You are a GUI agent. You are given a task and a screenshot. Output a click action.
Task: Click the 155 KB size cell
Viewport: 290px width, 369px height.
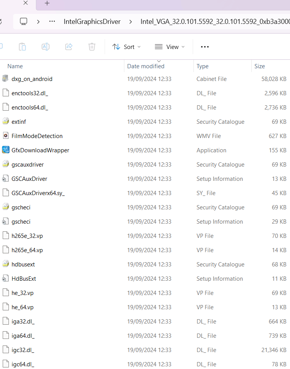(278, 150)
